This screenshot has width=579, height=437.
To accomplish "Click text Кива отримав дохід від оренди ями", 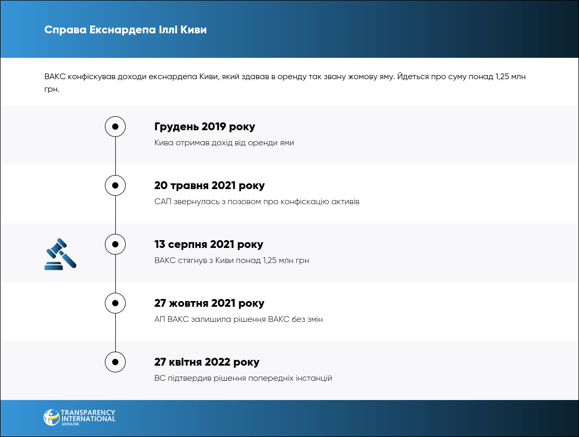I will (224, 143).
